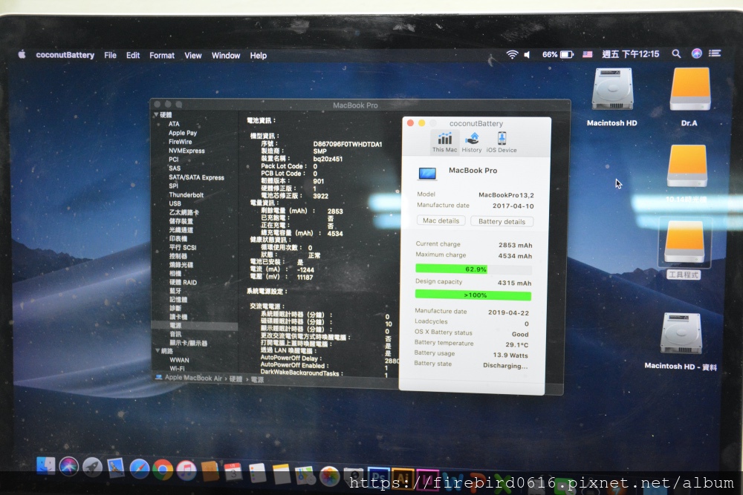Image resolution: width=743 pixels, height=495 pixels.
Task: Open Google Chrome from the Dock
Action: (x=163, y=470)
